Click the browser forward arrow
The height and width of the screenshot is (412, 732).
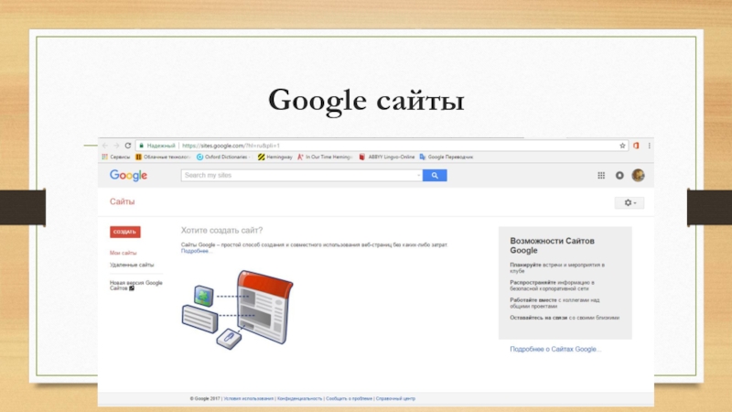116,146
